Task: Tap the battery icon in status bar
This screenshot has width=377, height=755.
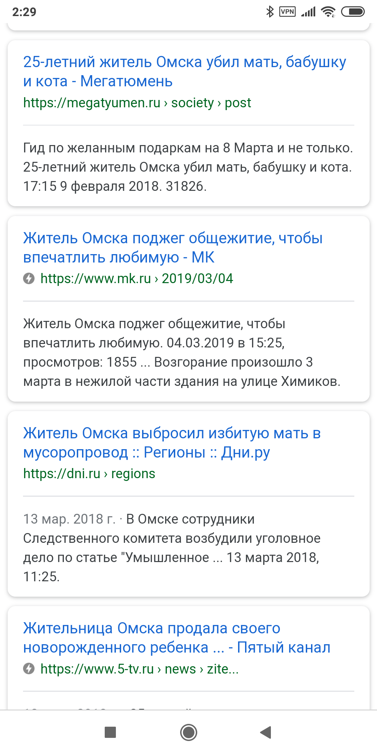Action: [353, 12]
